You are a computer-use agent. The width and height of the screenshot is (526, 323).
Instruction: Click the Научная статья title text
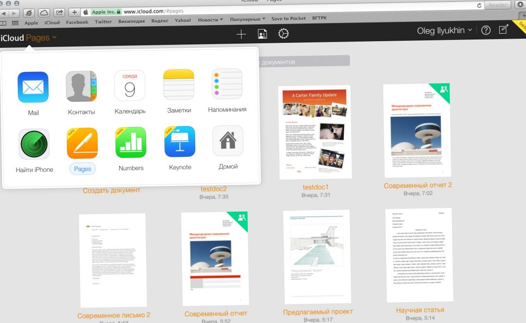[x=420, y=310]
